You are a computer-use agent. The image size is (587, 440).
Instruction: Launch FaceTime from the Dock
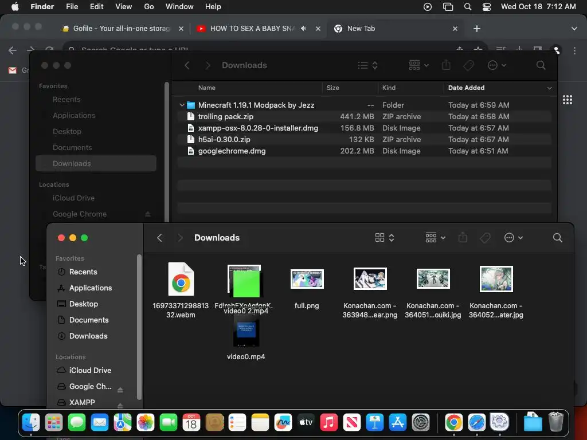(169, 422)
